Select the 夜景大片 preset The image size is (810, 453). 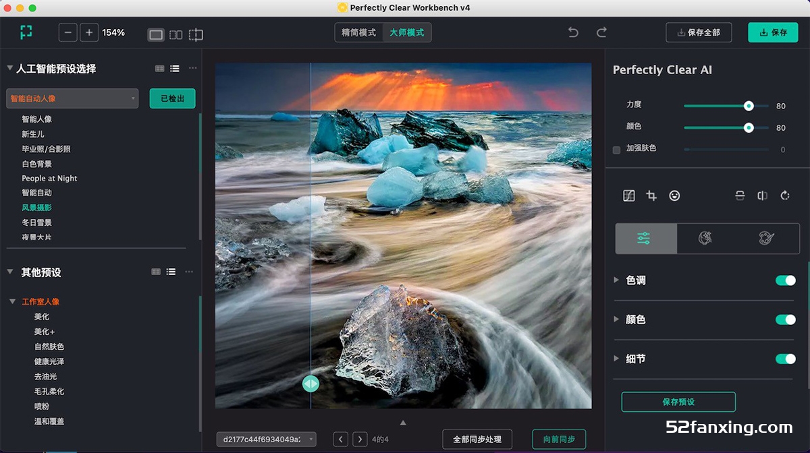tap(36, 237)
